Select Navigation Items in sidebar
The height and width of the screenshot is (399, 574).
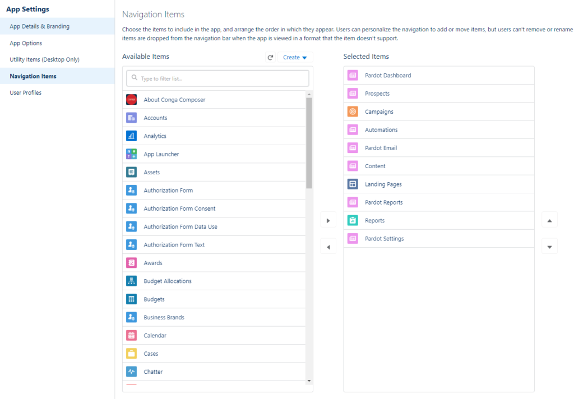57,76
